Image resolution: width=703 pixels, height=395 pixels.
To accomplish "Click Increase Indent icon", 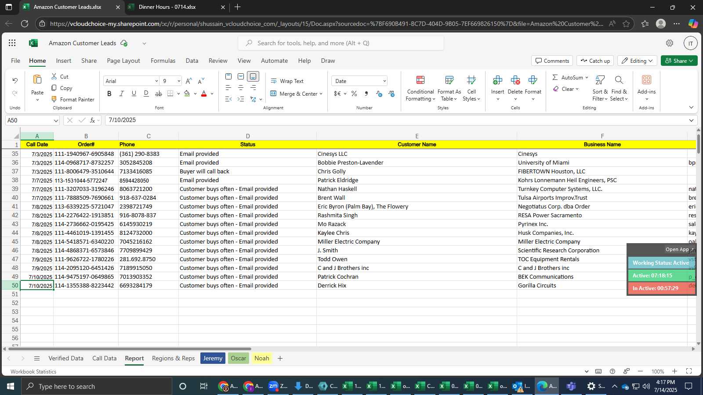I will [x=241, y=99].
